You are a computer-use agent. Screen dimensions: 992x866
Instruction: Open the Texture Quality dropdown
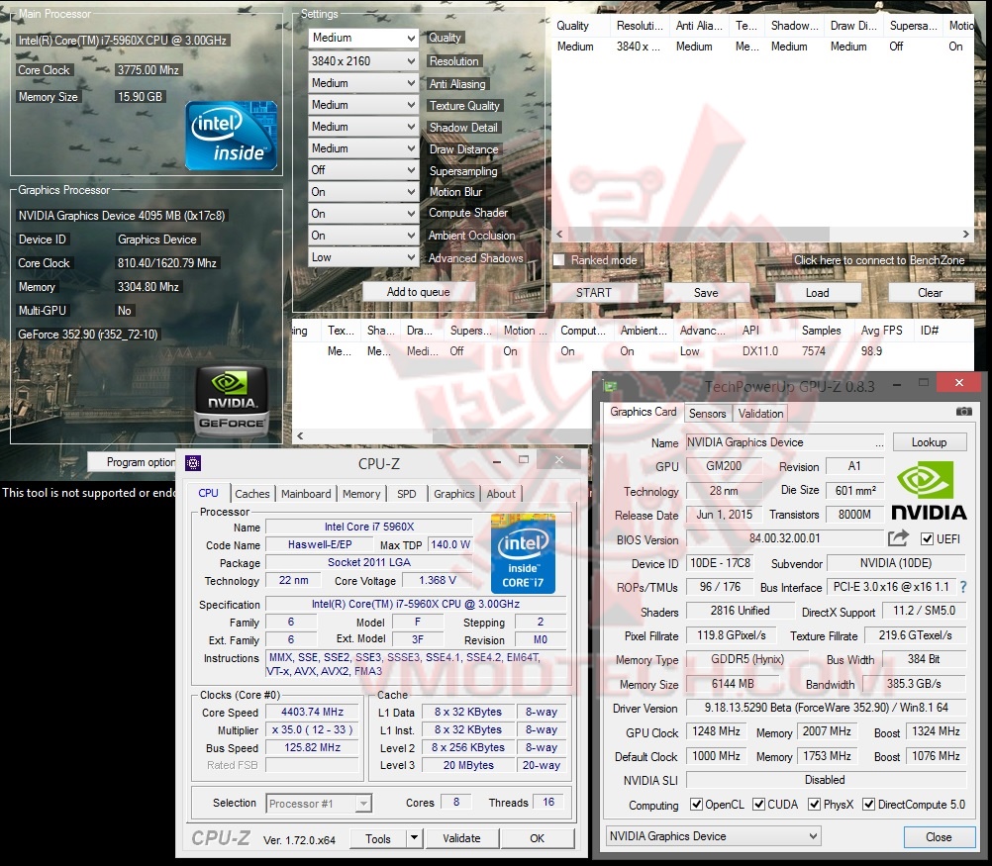pyautogui.click(x=363, y=105)
